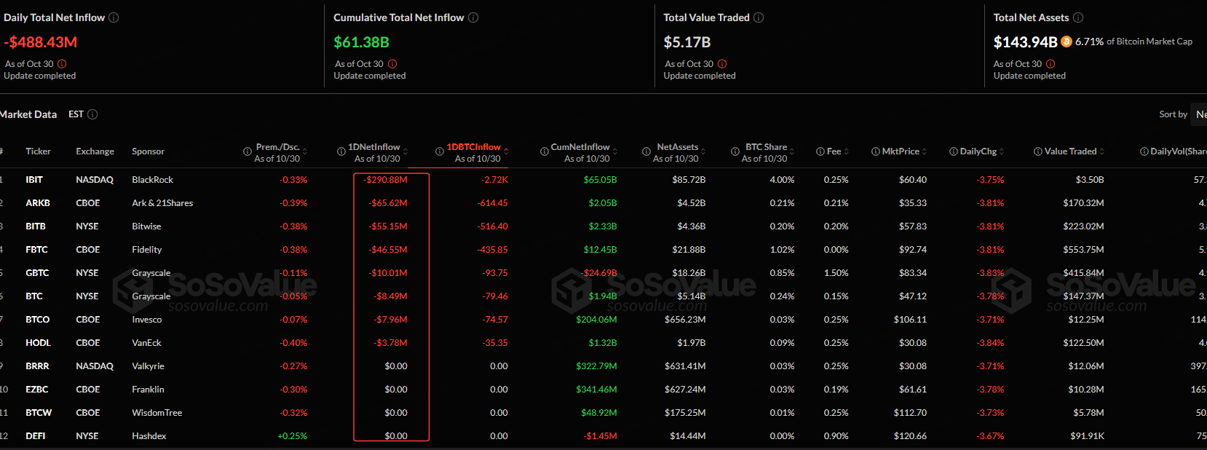
Task: Click info icon next to Total Net Assets
Action: pos(1078,17)
